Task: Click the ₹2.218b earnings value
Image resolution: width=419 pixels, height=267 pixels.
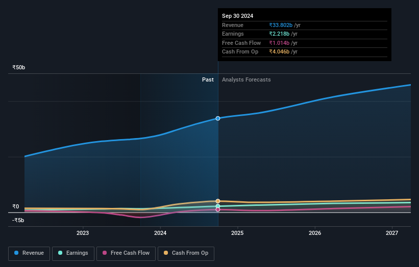Action: (x=279, y=34)
